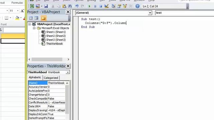Click the Copy icon in VBA toolbar
214x120 pixels.
point(59,6)
